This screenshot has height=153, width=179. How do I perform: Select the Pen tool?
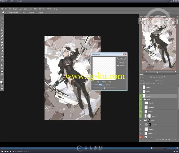point(2,60)
